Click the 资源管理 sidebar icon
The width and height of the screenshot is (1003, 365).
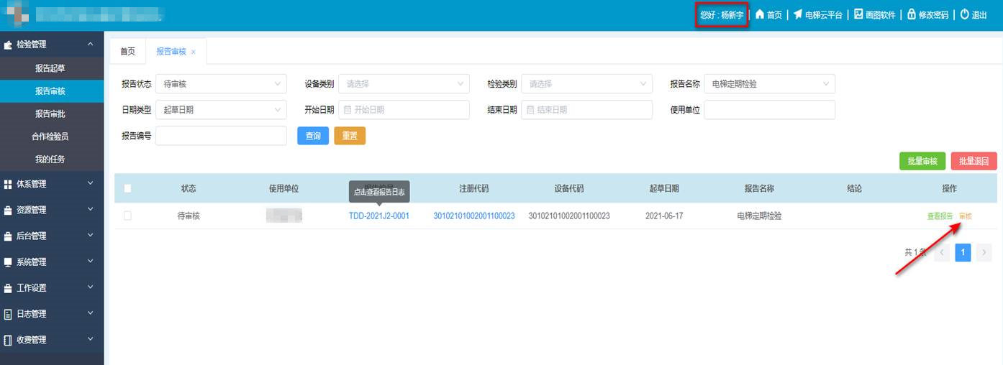click(8, 210)
